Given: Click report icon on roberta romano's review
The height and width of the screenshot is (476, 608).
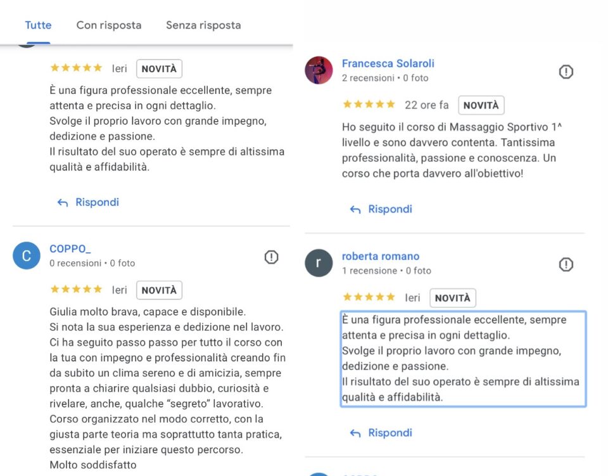Looking at the screenshot, I should coord(566,264).
